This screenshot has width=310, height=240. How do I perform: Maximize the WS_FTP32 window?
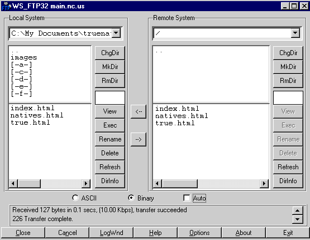[294, 6]
